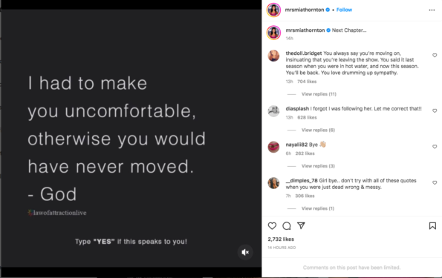Screen dimensions: 442x278
Task: Expand View replies (6)
Action: pos(318,130)
